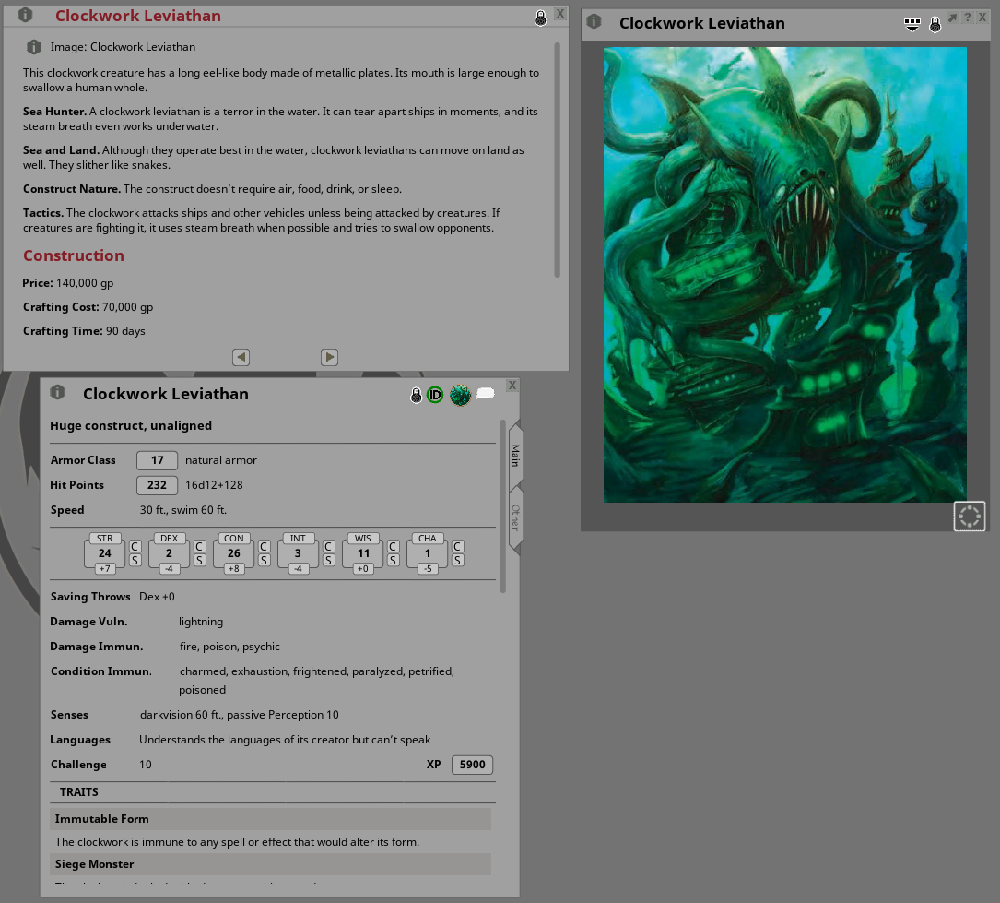Click the pan/reset control on the image viewer

969,517
